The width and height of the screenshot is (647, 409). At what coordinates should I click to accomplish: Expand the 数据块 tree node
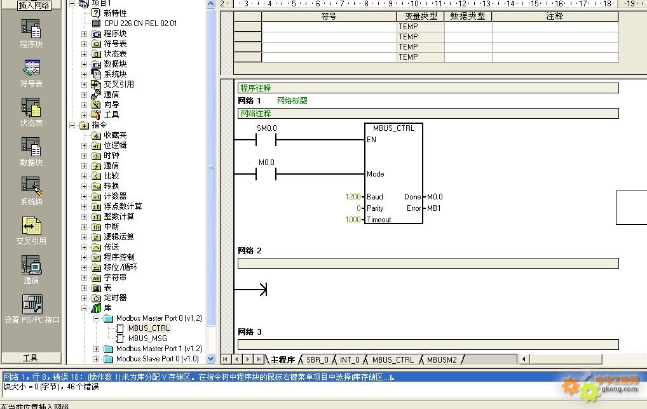[x=84, y=64]
